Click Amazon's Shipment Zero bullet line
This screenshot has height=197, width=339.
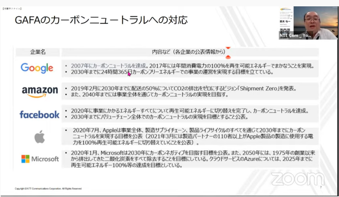click(x=183, y=88)
